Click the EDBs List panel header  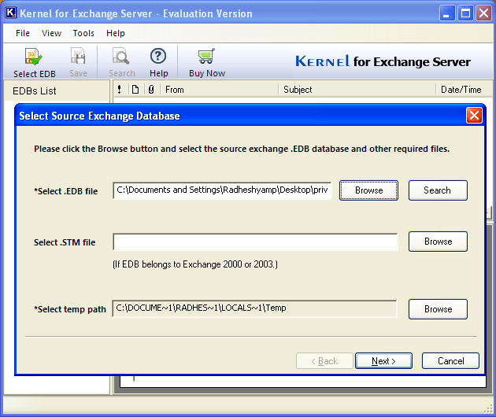(x=57, y=91)
